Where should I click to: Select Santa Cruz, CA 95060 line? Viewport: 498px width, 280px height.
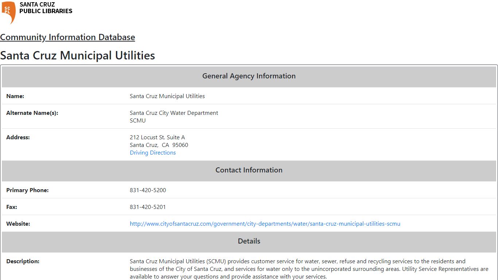click(159, 145)
